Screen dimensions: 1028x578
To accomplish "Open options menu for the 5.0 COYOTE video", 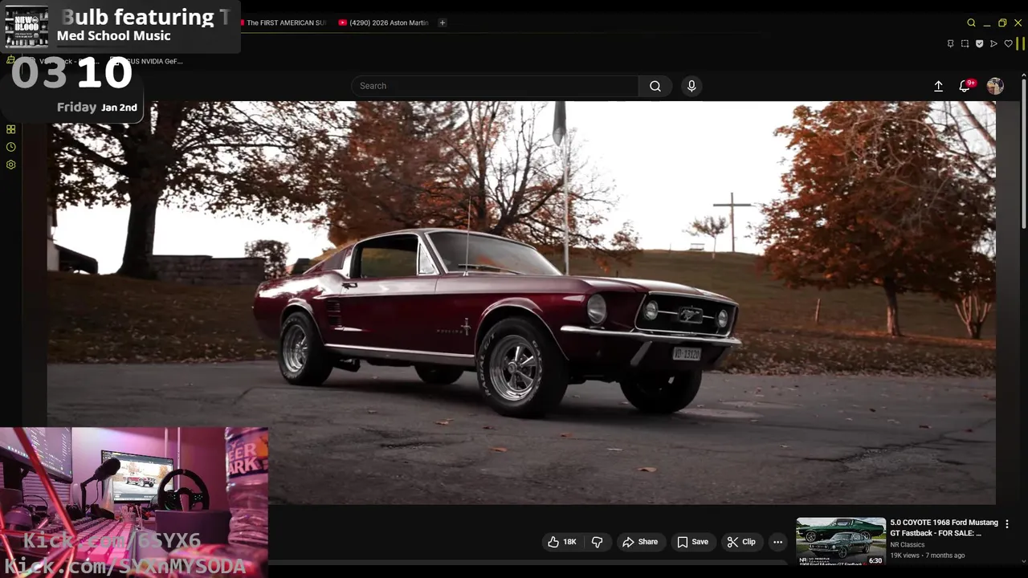I will tap(1007, 524).
